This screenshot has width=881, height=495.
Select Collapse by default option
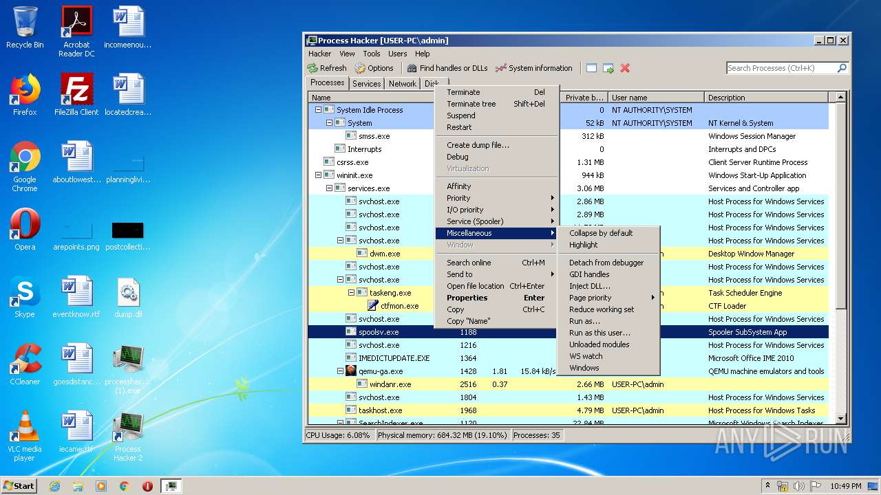point(608,233)
